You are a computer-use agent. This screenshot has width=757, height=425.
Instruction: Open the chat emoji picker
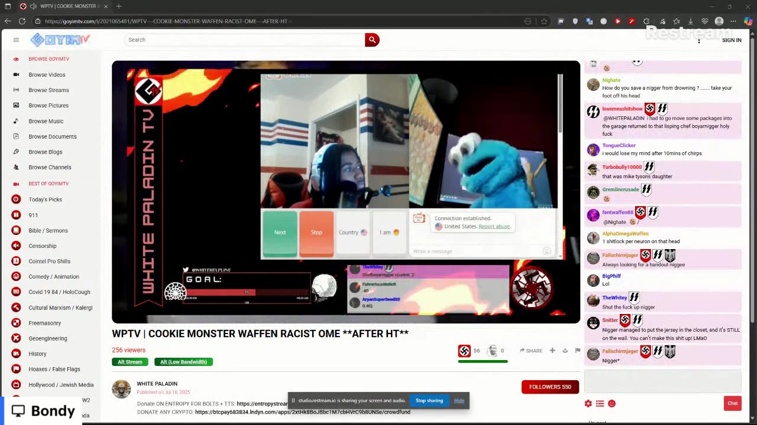tap(612, 403)
